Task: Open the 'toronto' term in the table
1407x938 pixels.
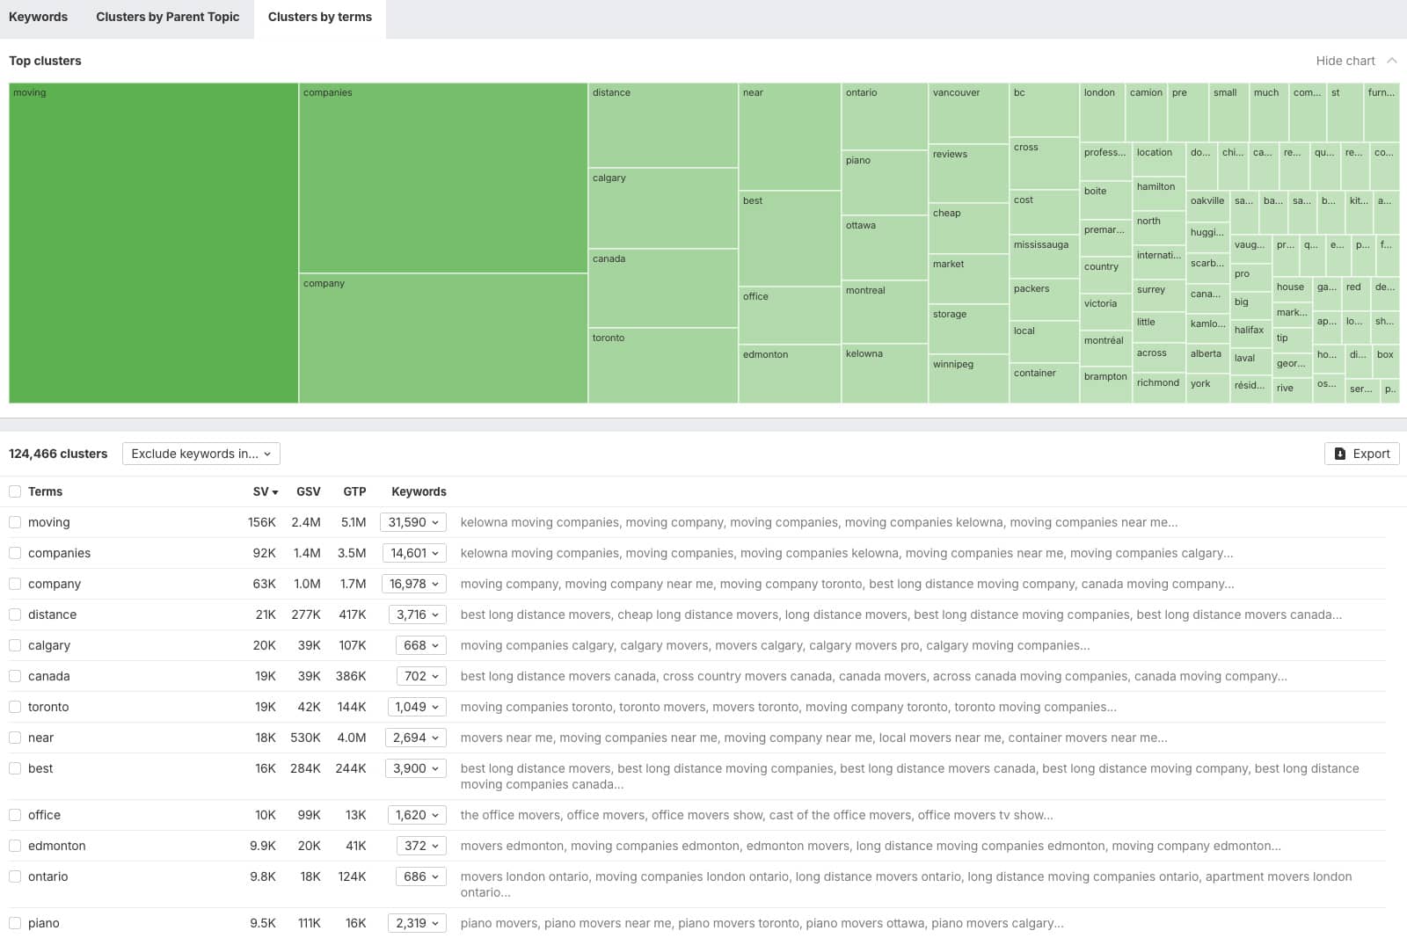Action: point(48,707)
